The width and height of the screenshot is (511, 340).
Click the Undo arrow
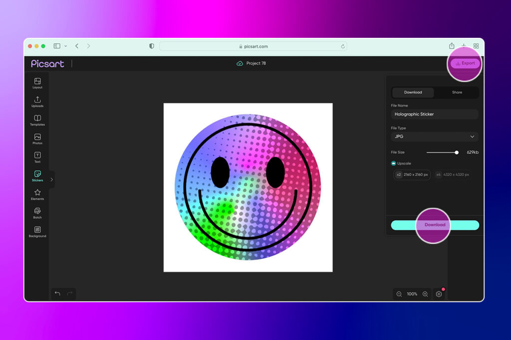[x=57, y=294]
